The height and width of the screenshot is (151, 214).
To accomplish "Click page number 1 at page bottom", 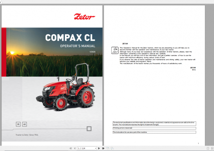I will [198, 144].
